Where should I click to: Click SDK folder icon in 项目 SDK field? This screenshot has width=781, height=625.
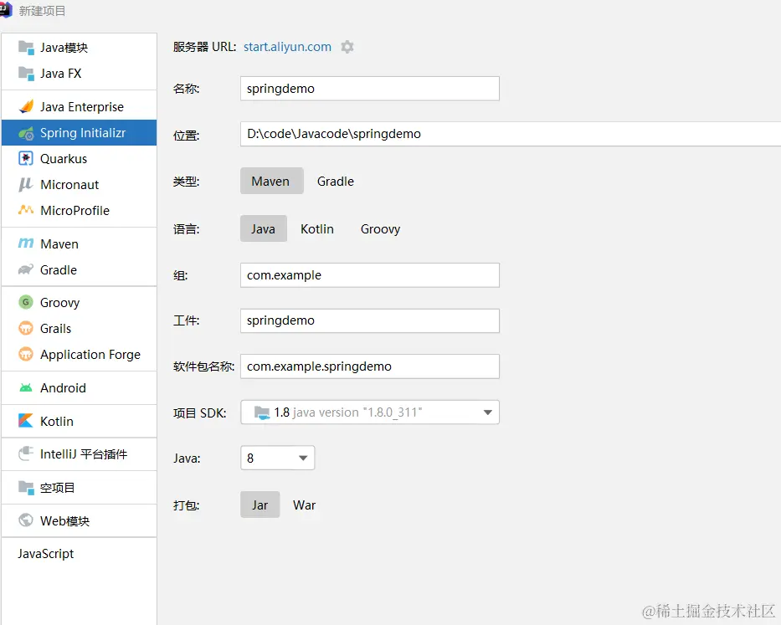pos(262,412)
